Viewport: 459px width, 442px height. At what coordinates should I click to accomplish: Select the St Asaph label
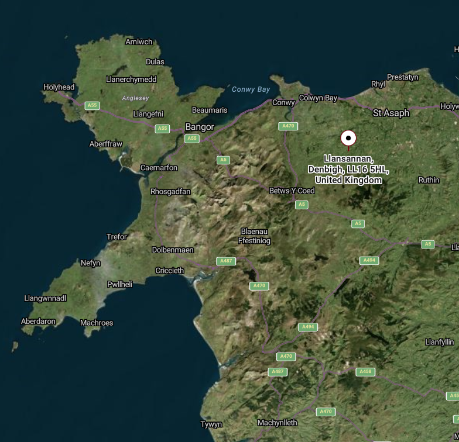point(391,113)
